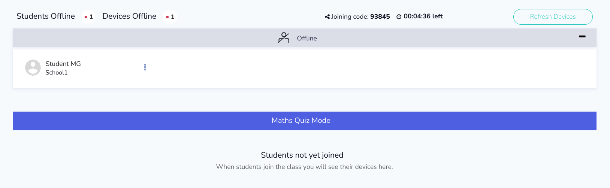Click the red dot in Devices Offline badge

(x=167, y=17)
